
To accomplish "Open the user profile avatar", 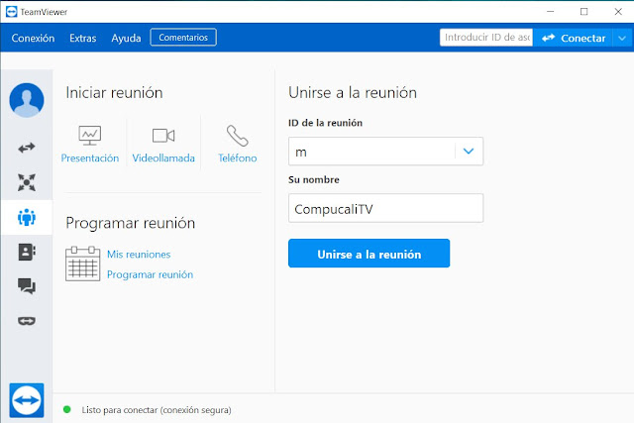I will click(27, 100).
